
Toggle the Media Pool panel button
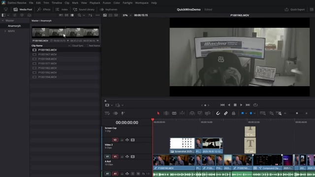(23, 9)
